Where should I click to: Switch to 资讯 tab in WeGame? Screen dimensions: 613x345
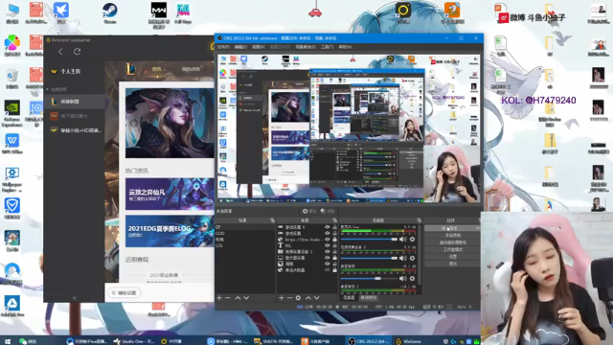click(x=157, y=69)
